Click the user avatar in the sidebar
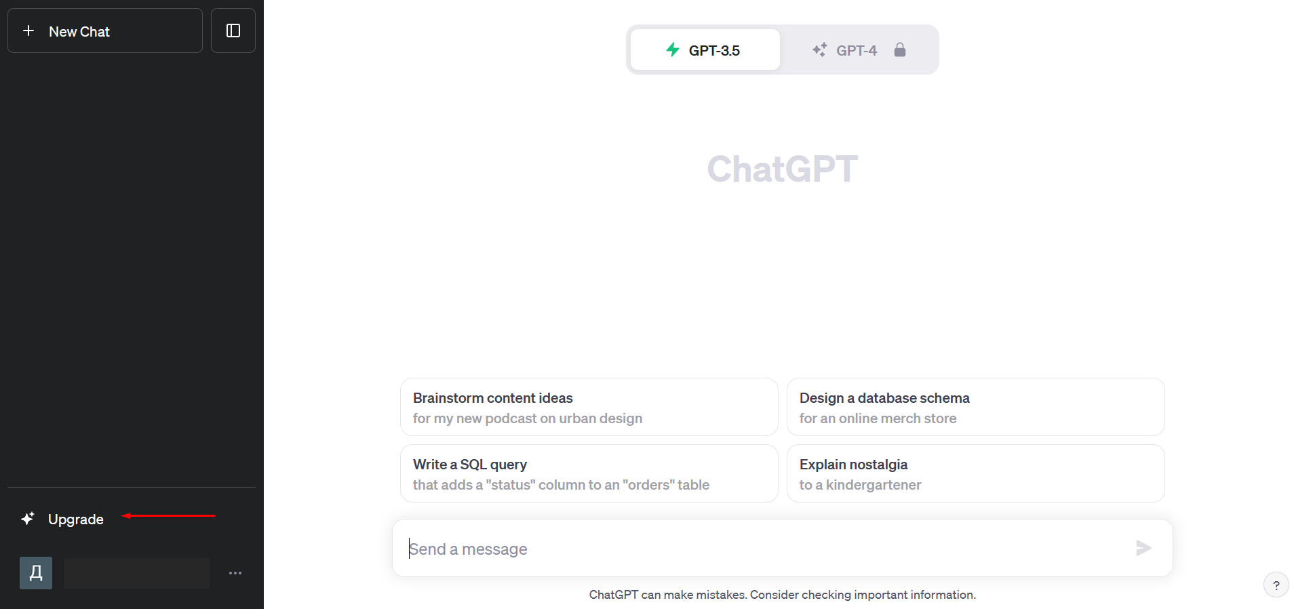The width and height of the screenshot is (1294, 609). tap(36, 573)
